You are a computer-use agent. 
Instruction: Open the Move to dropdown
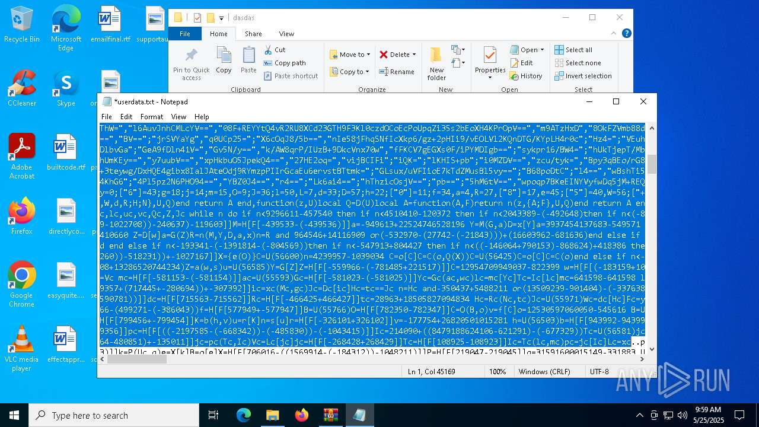[350, 55]
